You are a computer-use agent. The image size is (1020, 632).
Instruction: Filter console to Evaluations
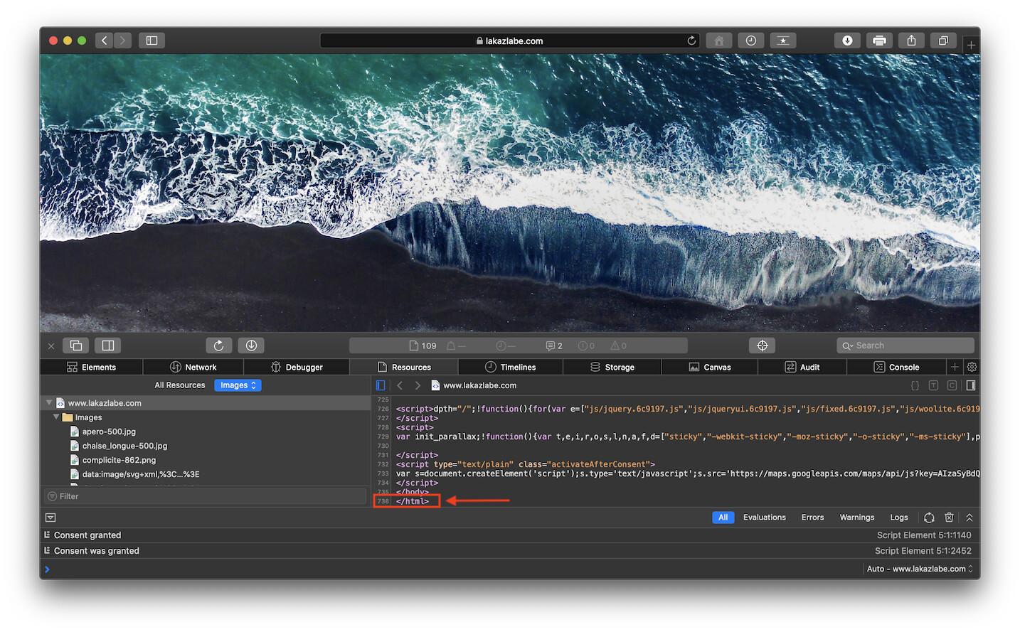tap(765, 518)
